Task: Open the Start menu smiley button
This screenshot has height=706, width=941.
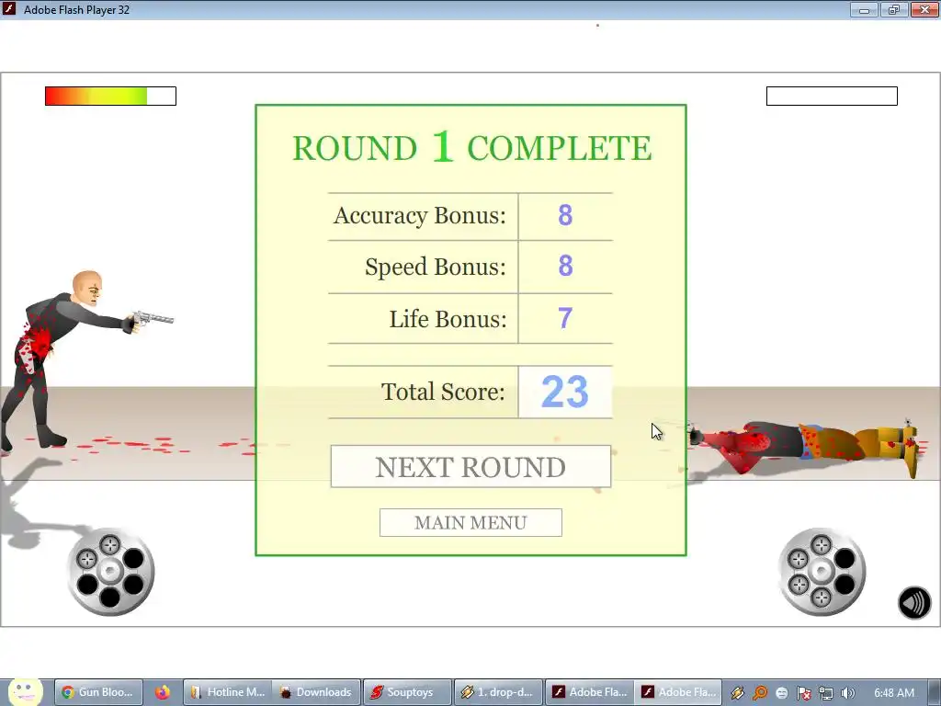Action: coord(25,691)
